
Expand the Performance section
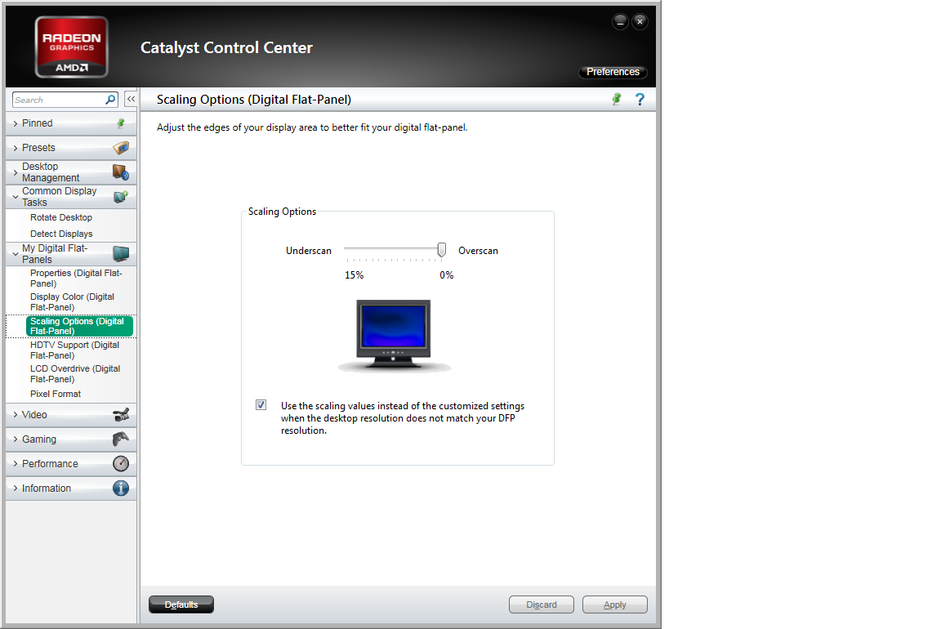pyautogui.click(x=16, y=463)
